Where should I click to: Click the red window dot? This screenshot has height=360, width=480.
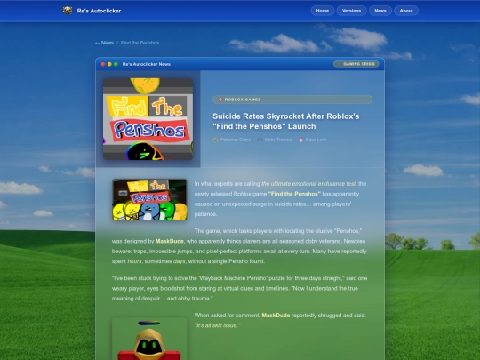(x=103, y=64)
